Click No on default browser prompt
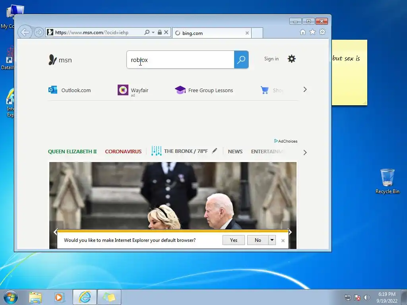Viewport: 407px width, 305px height. [258, 240]
